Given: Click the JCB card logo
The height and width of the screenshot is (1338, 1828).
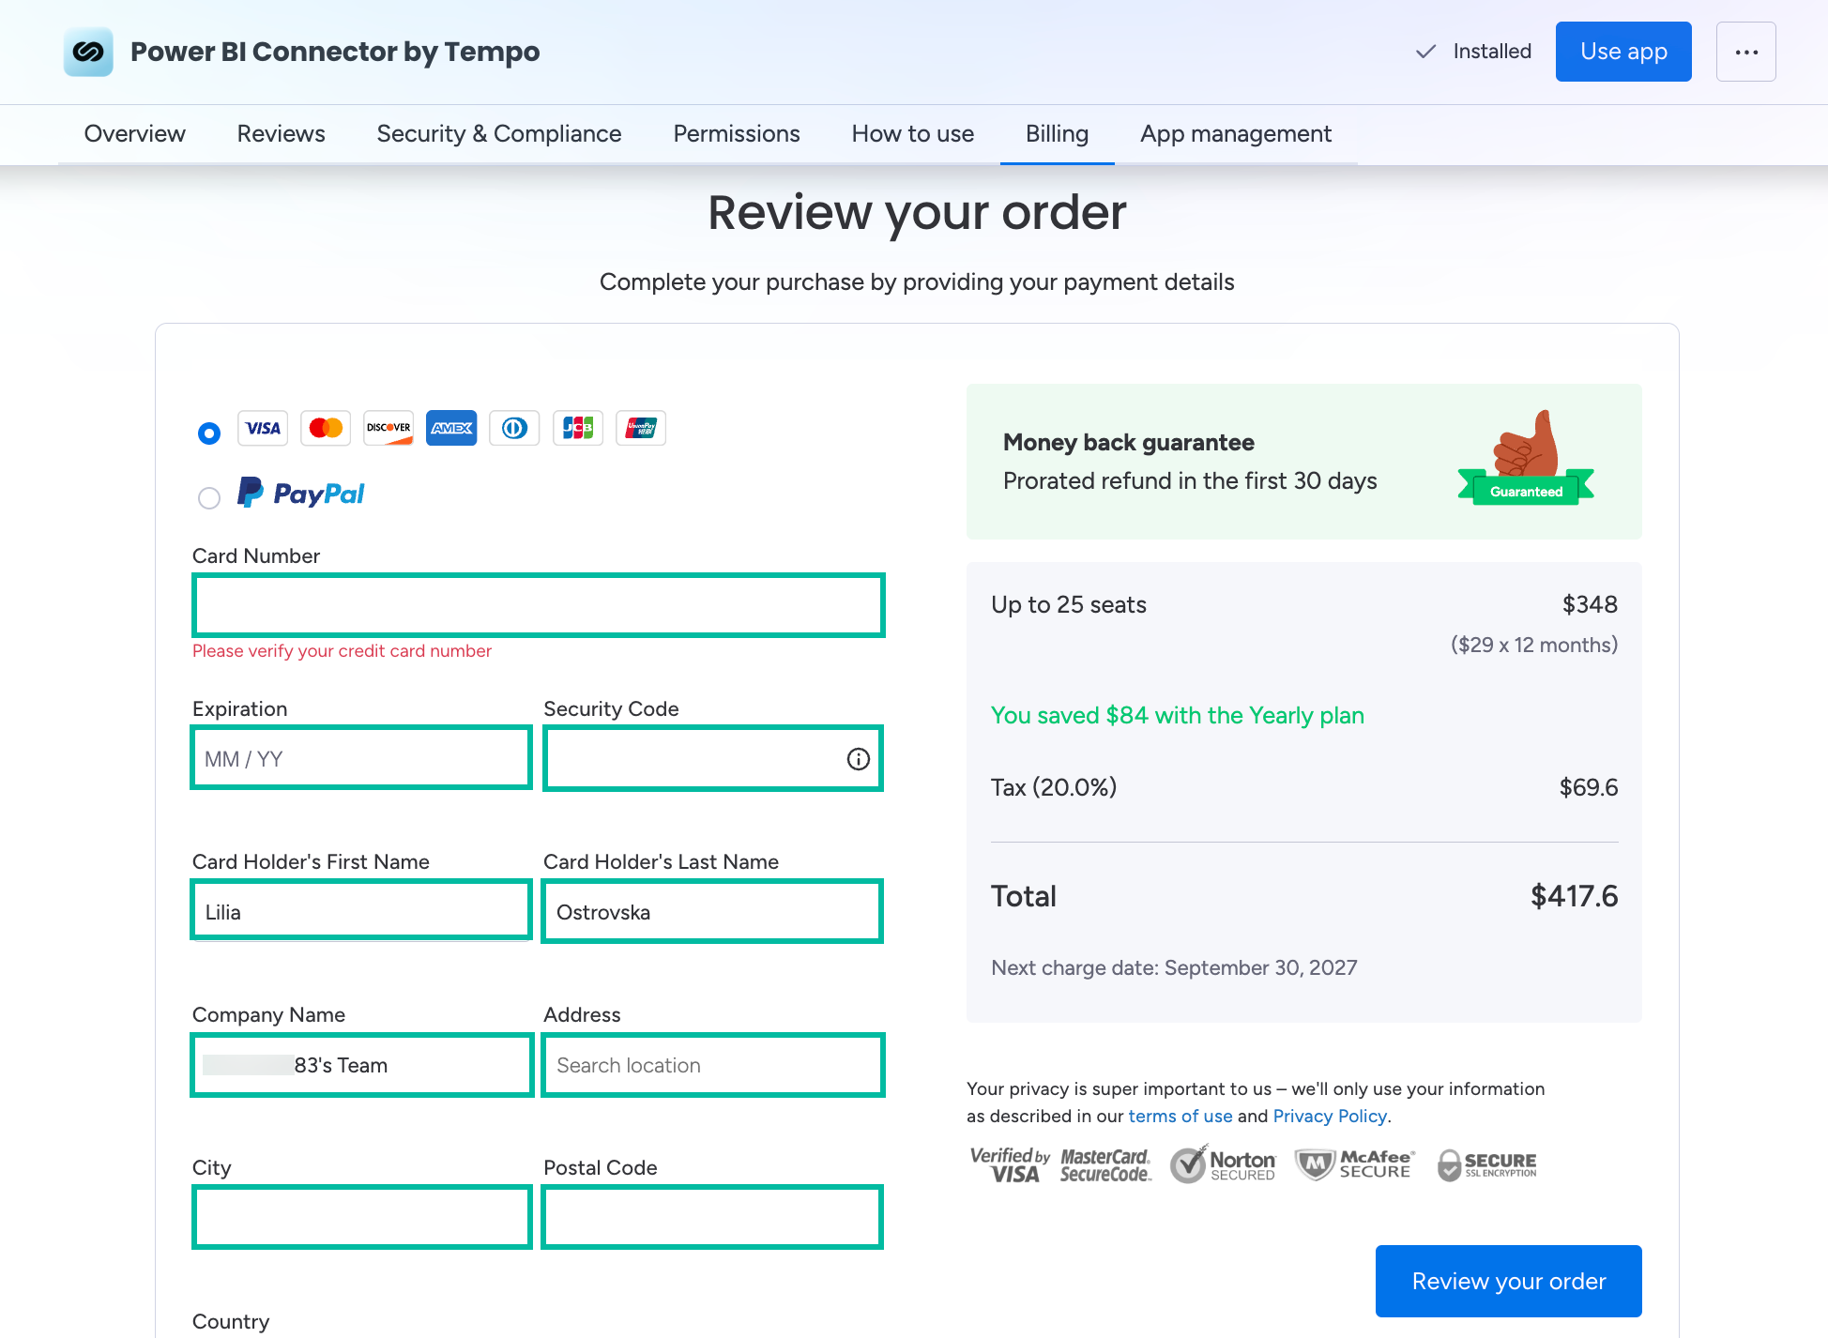Looking at the screenshot, I should pos(577,428).
